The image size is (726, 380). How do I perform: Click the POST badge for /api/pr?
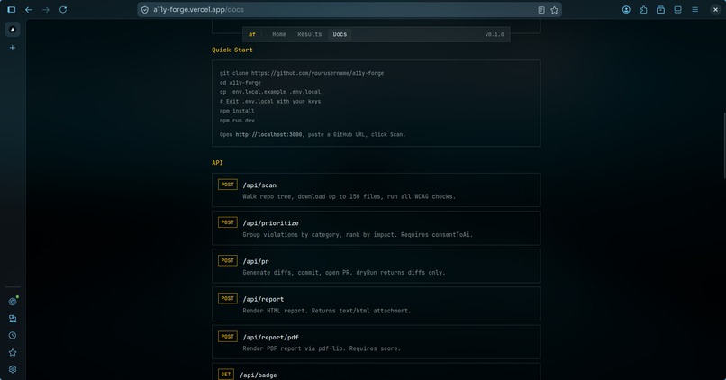[227, 260]
